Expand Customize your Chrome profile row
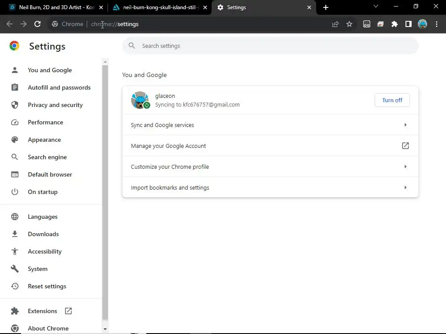This screenshot has height=334, width=446. (x=270, y=167)
